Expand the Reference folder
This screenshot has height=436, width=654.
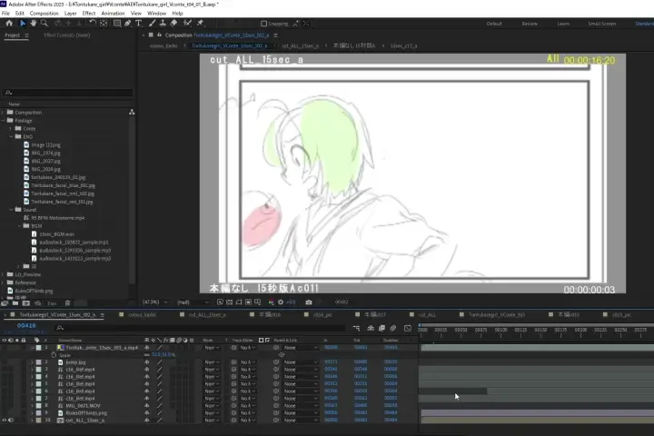tap(4, 282)
